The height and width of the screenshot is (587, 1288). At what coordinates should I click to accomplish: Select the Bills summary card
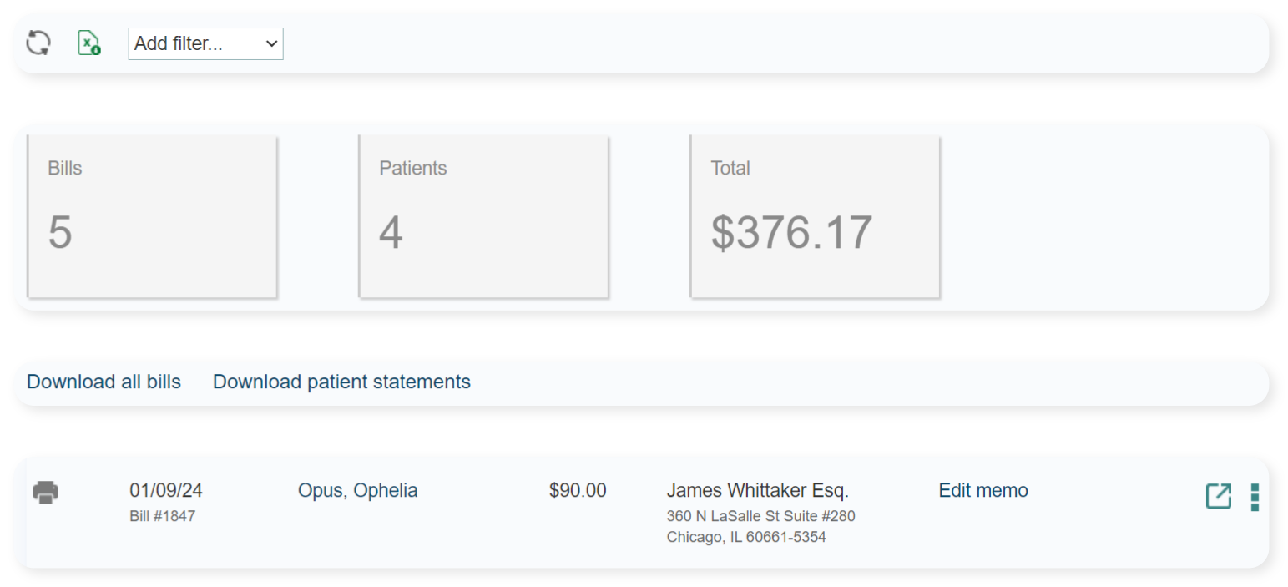pos(152,216)
